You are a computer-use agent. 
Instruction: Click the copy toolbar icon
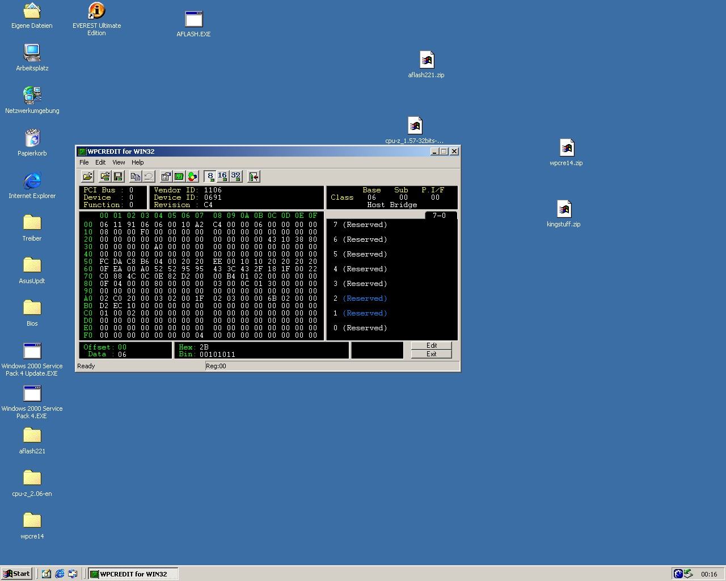135,176
